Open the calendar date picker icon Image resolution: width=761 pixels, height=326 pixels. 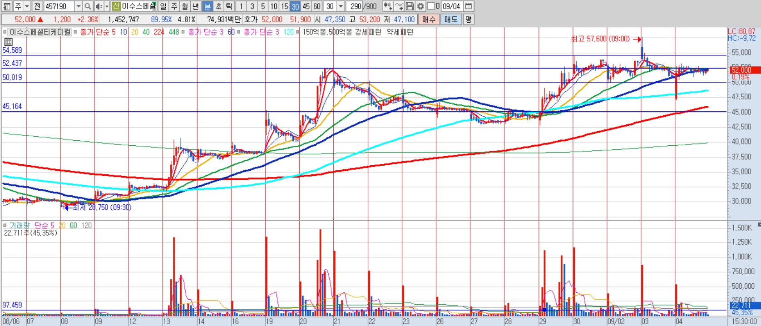pyautogui.click(x=469, y=6)
